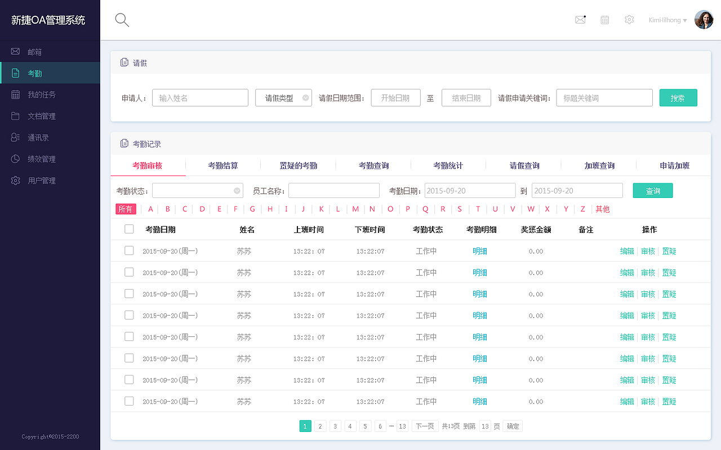This screenshot has width=721, height=450.
Task: Check the select-all checkbox in the table header
Action: tap(129, 229)
